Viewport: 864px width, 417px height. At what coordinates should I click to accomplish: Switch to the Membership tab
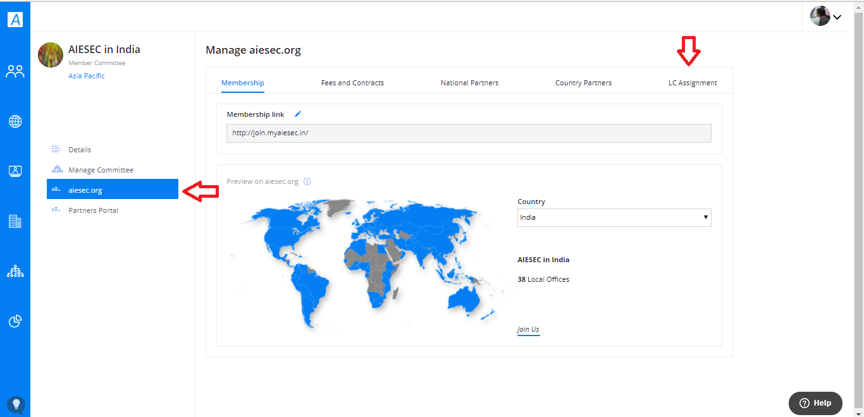click(x=243, y=83)
